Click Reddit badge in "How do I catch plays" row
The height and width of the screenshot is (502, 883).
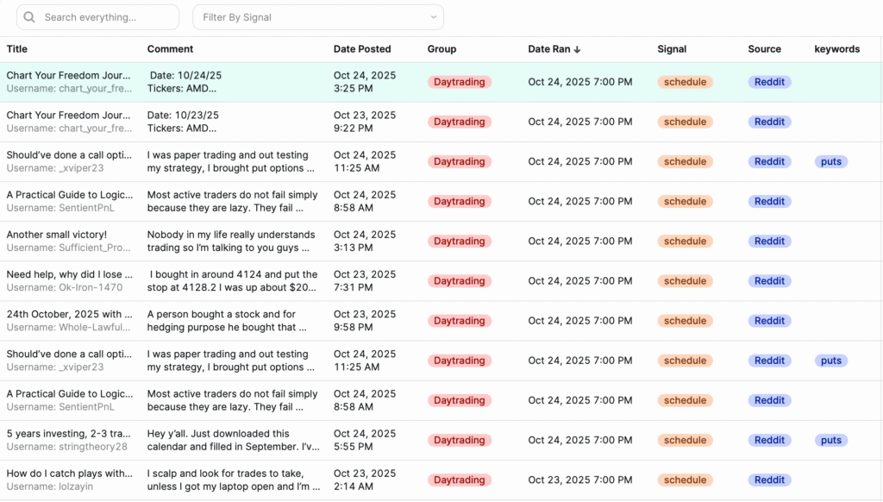click(x=769, y=480)
